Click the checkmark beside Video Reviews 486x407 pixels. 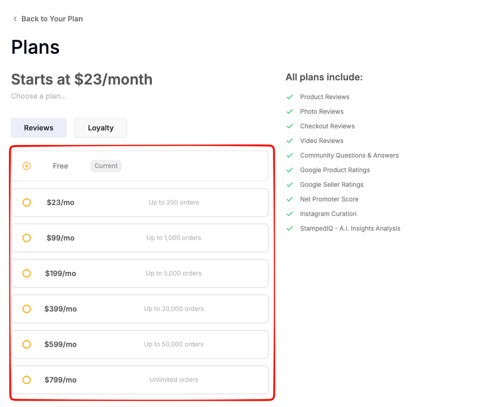click(290, 140)
